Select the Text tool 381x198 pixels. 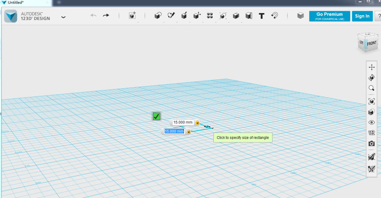pos(261,16)
